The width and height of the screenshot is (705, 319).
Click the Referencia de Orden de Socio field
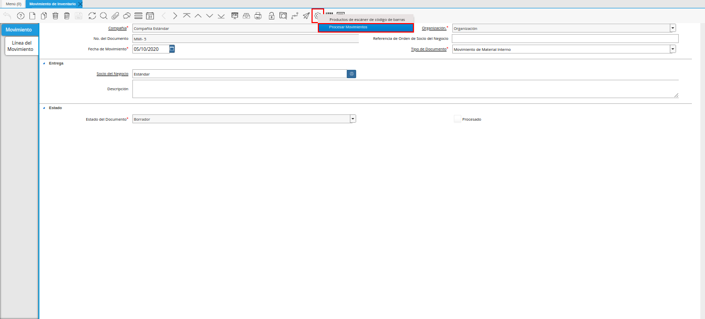pos(565,38)
